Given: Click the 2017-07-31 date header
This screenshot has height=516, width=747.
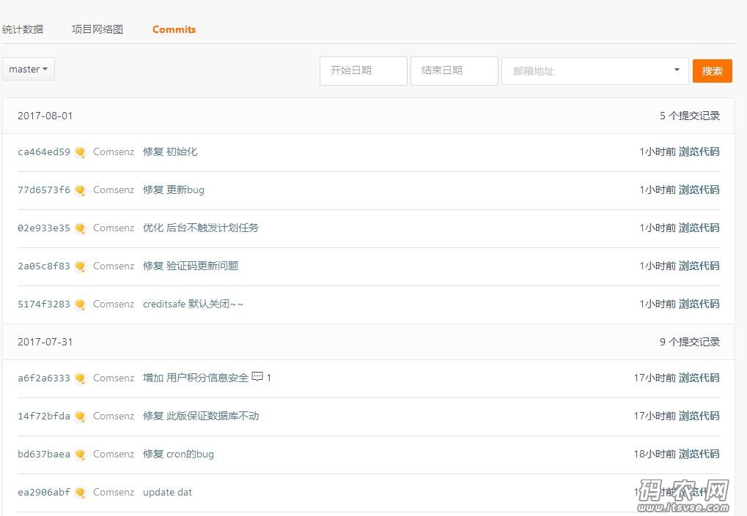Looking at the screenshot, I should (x=45, y=342).
